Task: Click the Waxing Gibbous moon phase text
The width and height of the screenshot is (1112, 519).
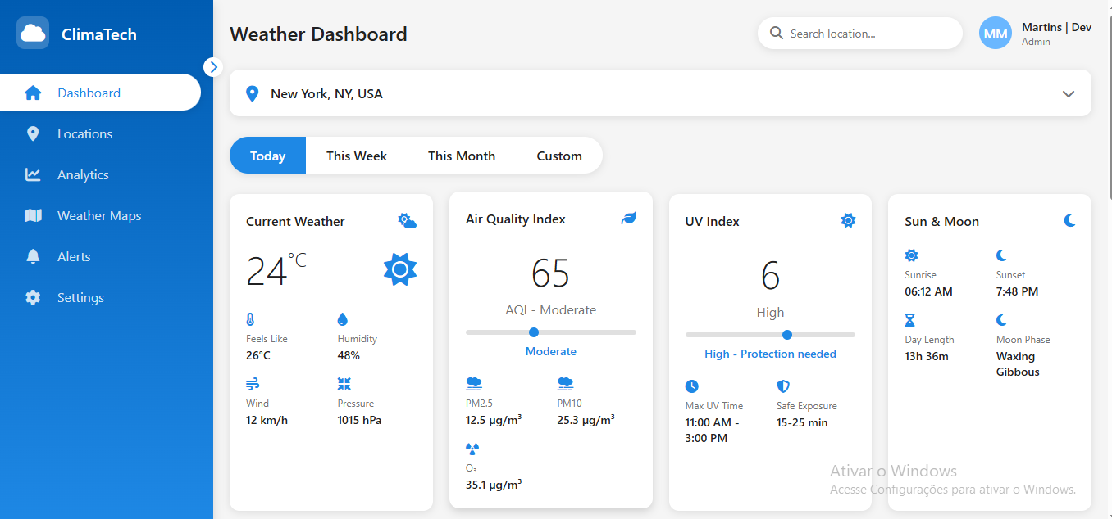Action: 1018,364
